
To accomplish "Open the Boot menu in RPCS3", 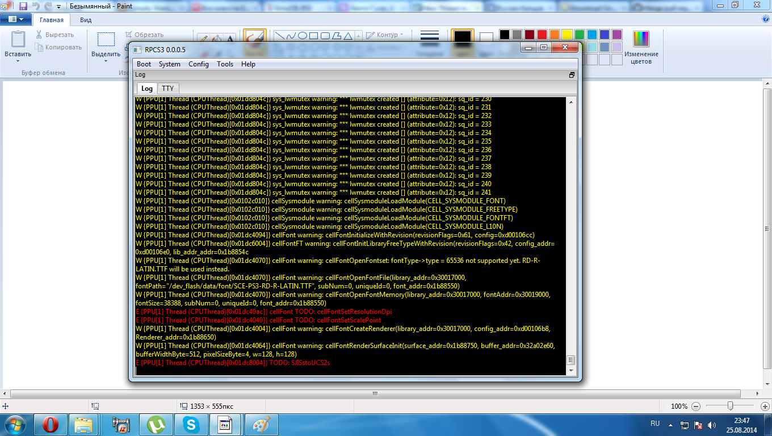I will click(x=144, y=64).
